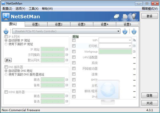Switch to the 设置1 tab
160x113 pixels.
[36, 24]
